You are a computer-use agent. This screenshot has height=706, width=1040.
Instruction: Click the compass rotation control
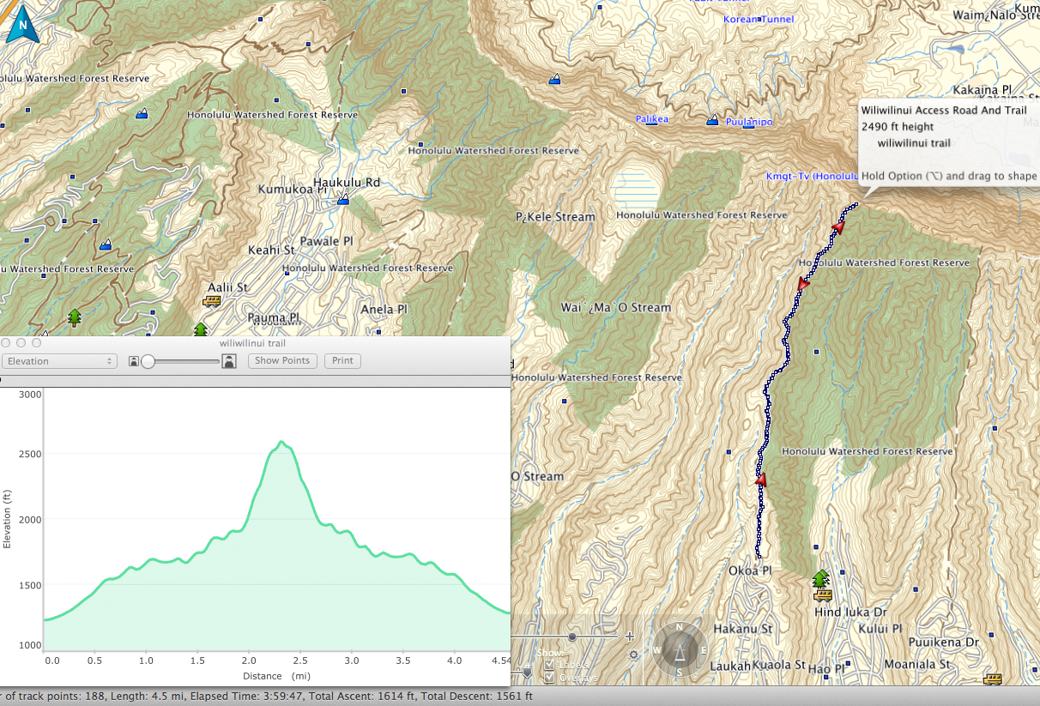pos(679,649)
